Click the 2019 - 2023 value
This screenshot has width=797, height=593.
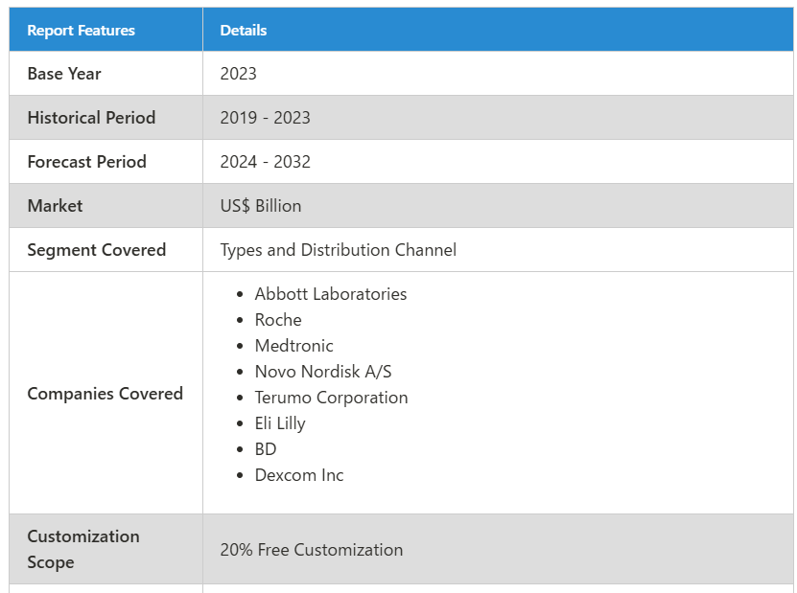265,118
